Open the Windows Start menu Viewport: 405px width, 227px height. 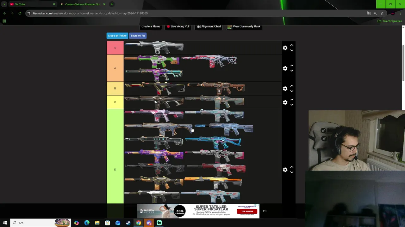[5, 223]
